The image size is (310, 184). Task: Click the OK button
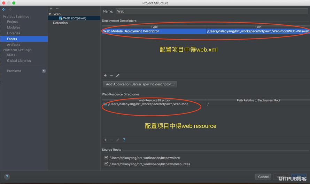click(299, 177)
